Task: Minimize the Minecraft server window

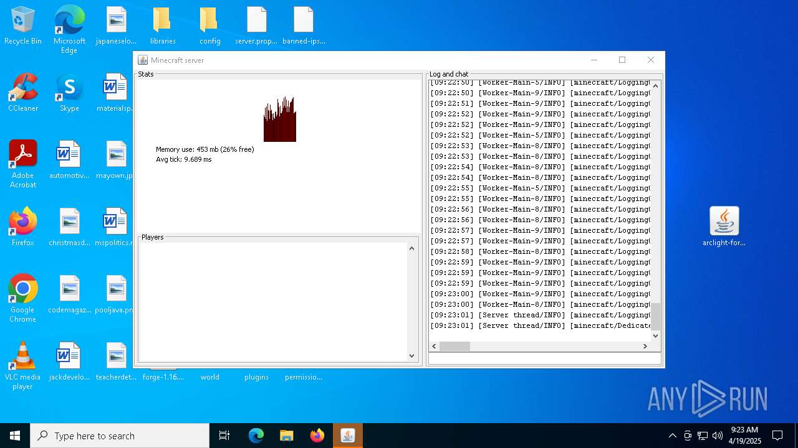Action: (x=594, y=60)
